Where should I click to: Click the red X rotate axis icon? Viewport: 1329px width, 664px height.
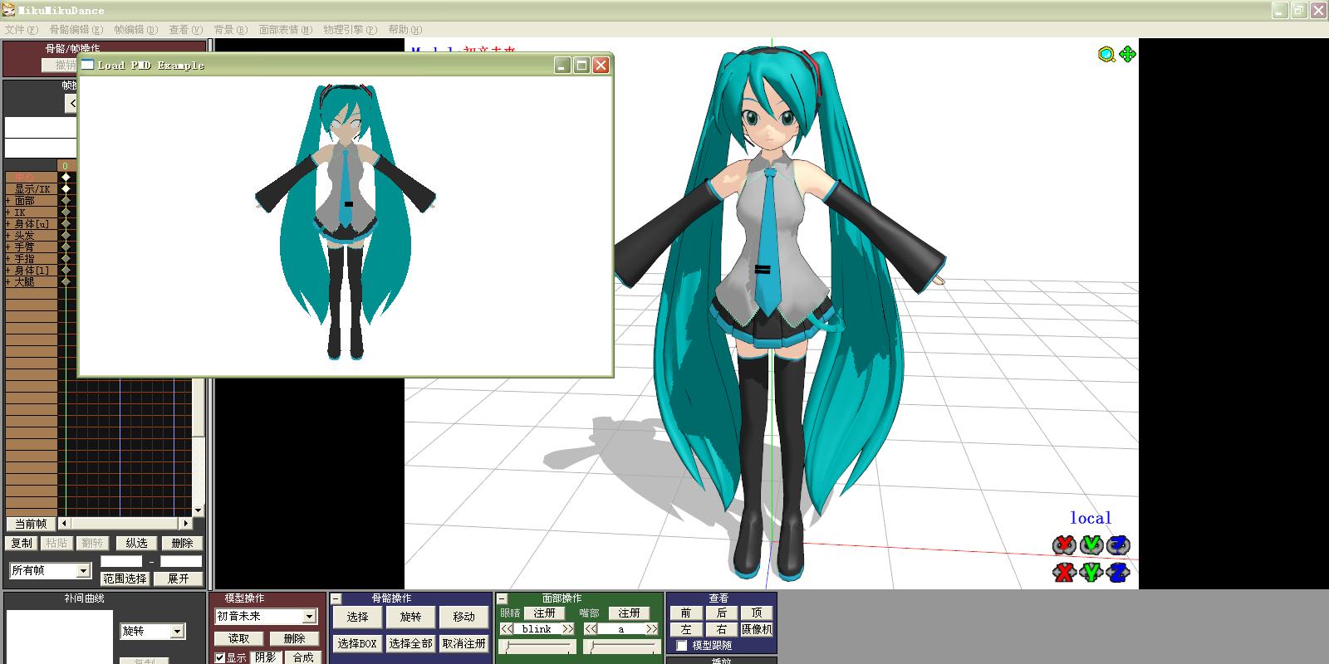tap(1064, 545)
